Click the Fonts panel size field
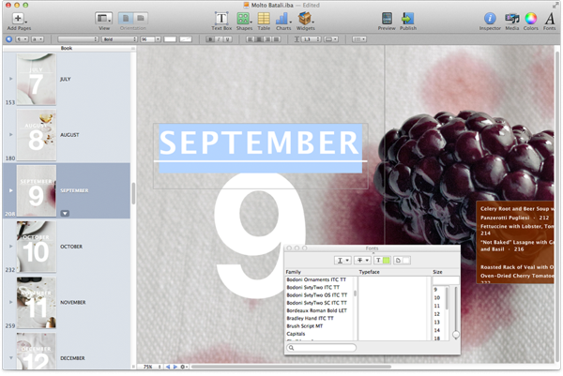The height and width of the screenshot is (376, 563). pos(446,280)
